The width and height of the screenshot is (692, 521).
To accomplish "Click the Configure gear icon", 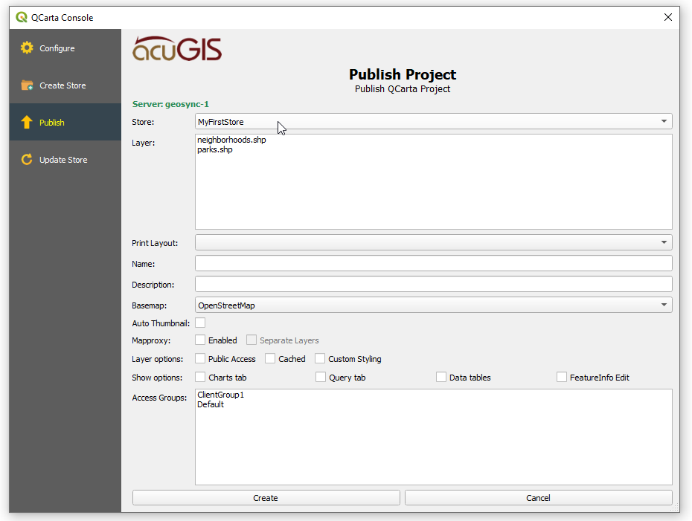I will pyautogui.click(x=27, y=48).
